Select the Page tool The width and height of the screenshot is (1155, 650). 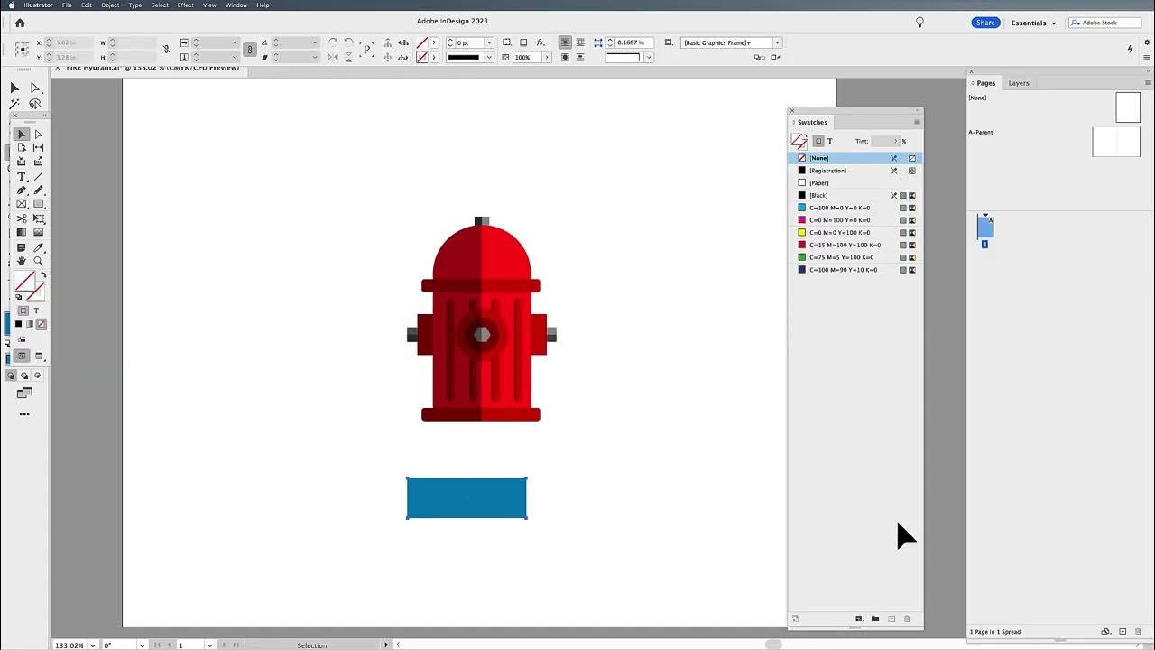pyautogui.click(x=22, y=148)
